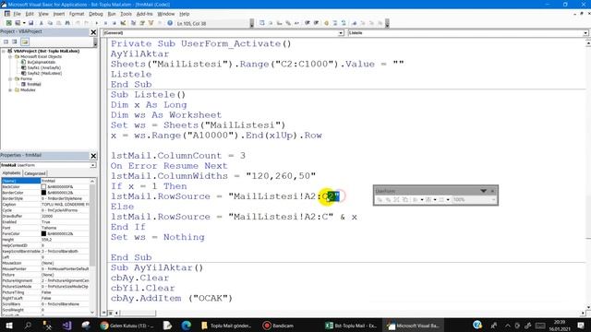Open Properties Window toolbar icon
Image resolution: width=591 pixels, height=332 pixels.
pos(142,23)
